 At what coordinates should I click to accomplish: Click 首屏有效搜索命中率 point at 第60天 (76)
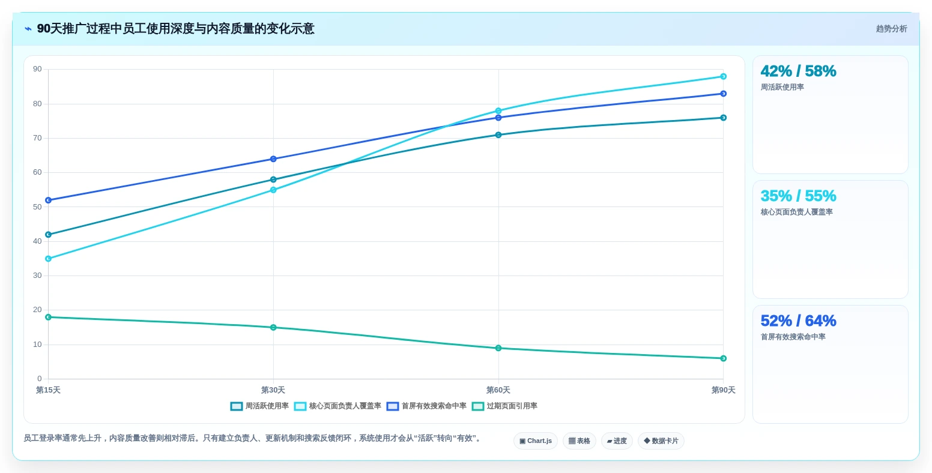click(x=498, y=118)
